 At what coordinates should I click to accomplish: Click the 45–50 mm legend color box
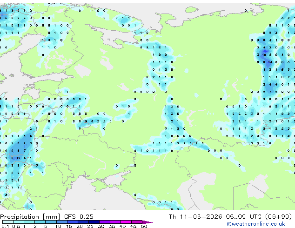coord(137,222)
